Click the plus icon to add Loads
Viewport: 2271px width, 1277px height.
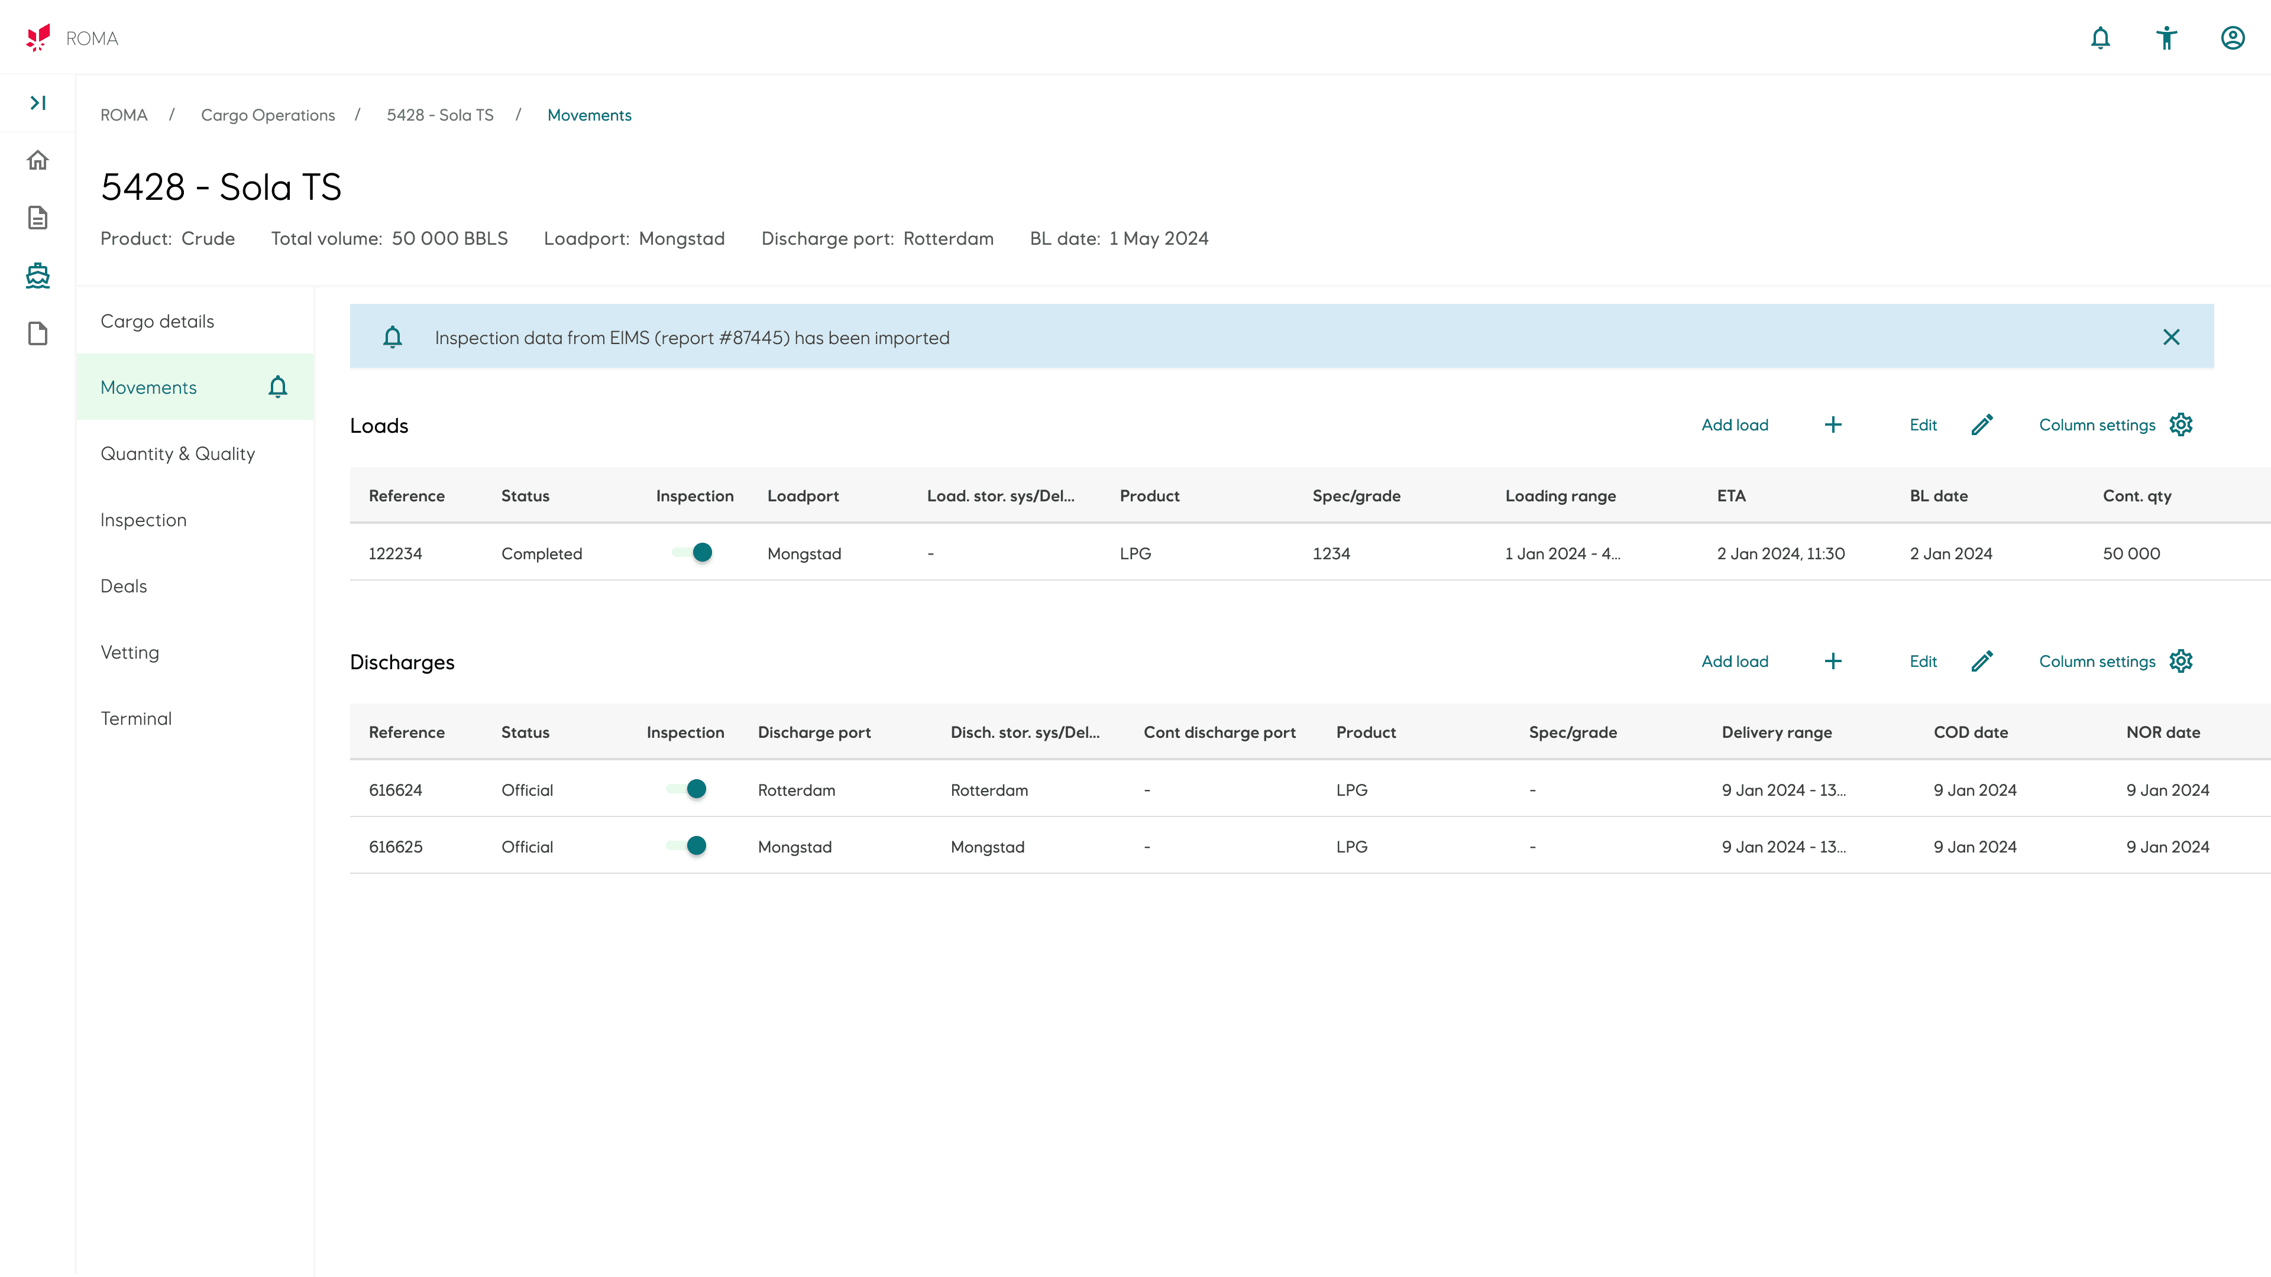[x=1833, y=425]
